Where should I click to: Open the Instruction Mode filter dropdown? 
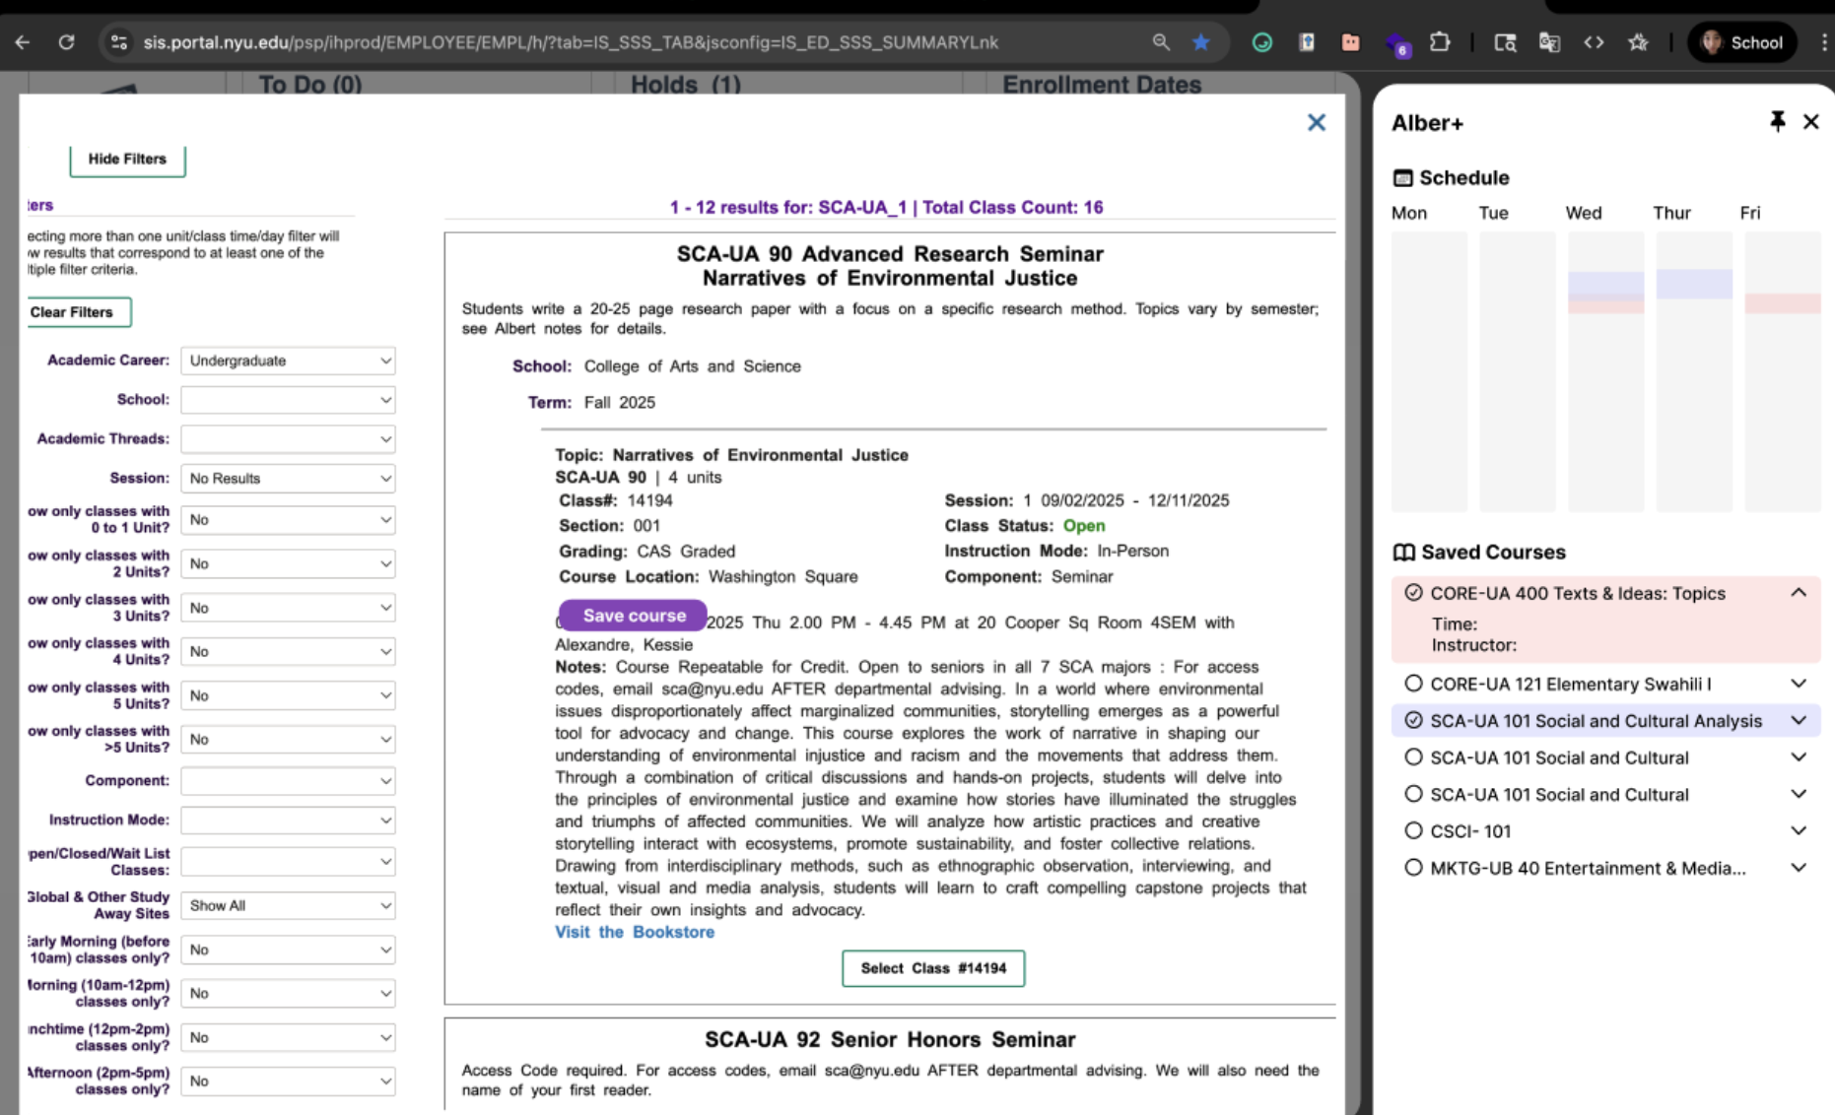click(x=288, y=820)
